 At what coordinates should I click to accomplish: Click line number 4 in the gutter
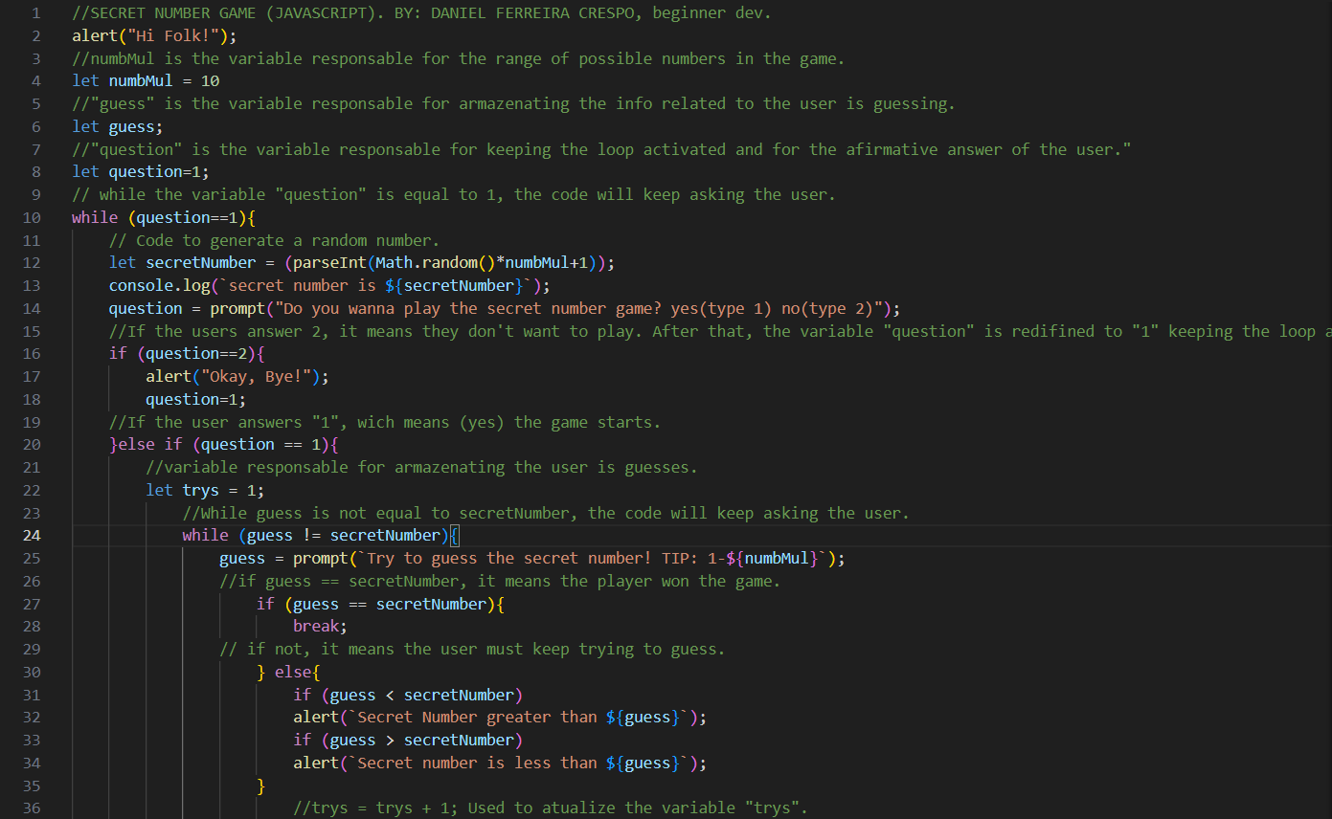(x=36, y=81)
